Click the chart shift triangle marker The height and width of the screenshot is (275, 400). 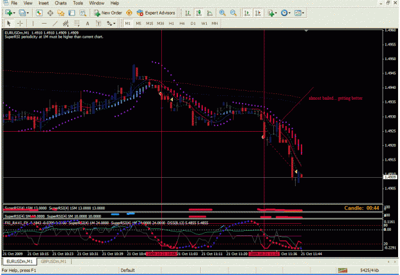coord(306,31)
